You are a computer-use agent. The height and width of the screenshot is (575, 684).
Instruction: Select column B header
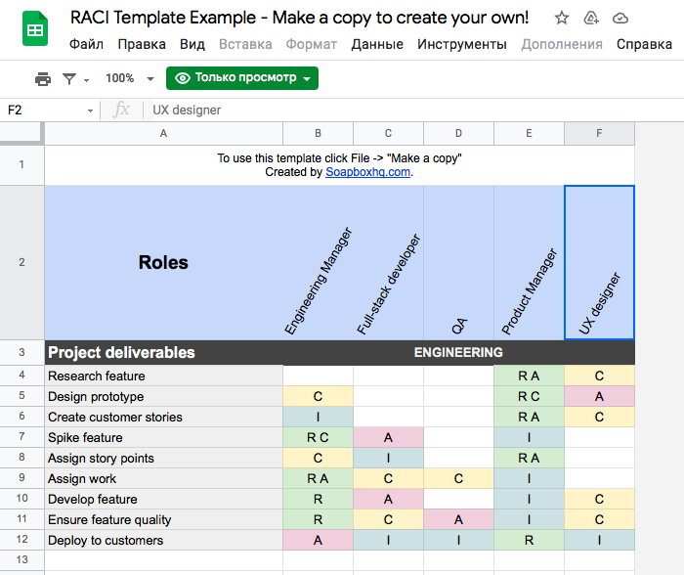click(318, 133)
